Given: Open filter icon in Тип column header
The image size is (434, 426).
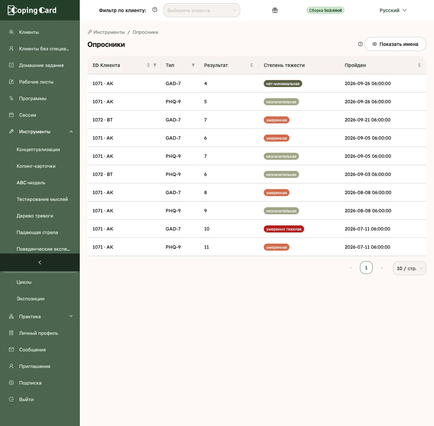Looking at the screenshot, I should [193, 65].
